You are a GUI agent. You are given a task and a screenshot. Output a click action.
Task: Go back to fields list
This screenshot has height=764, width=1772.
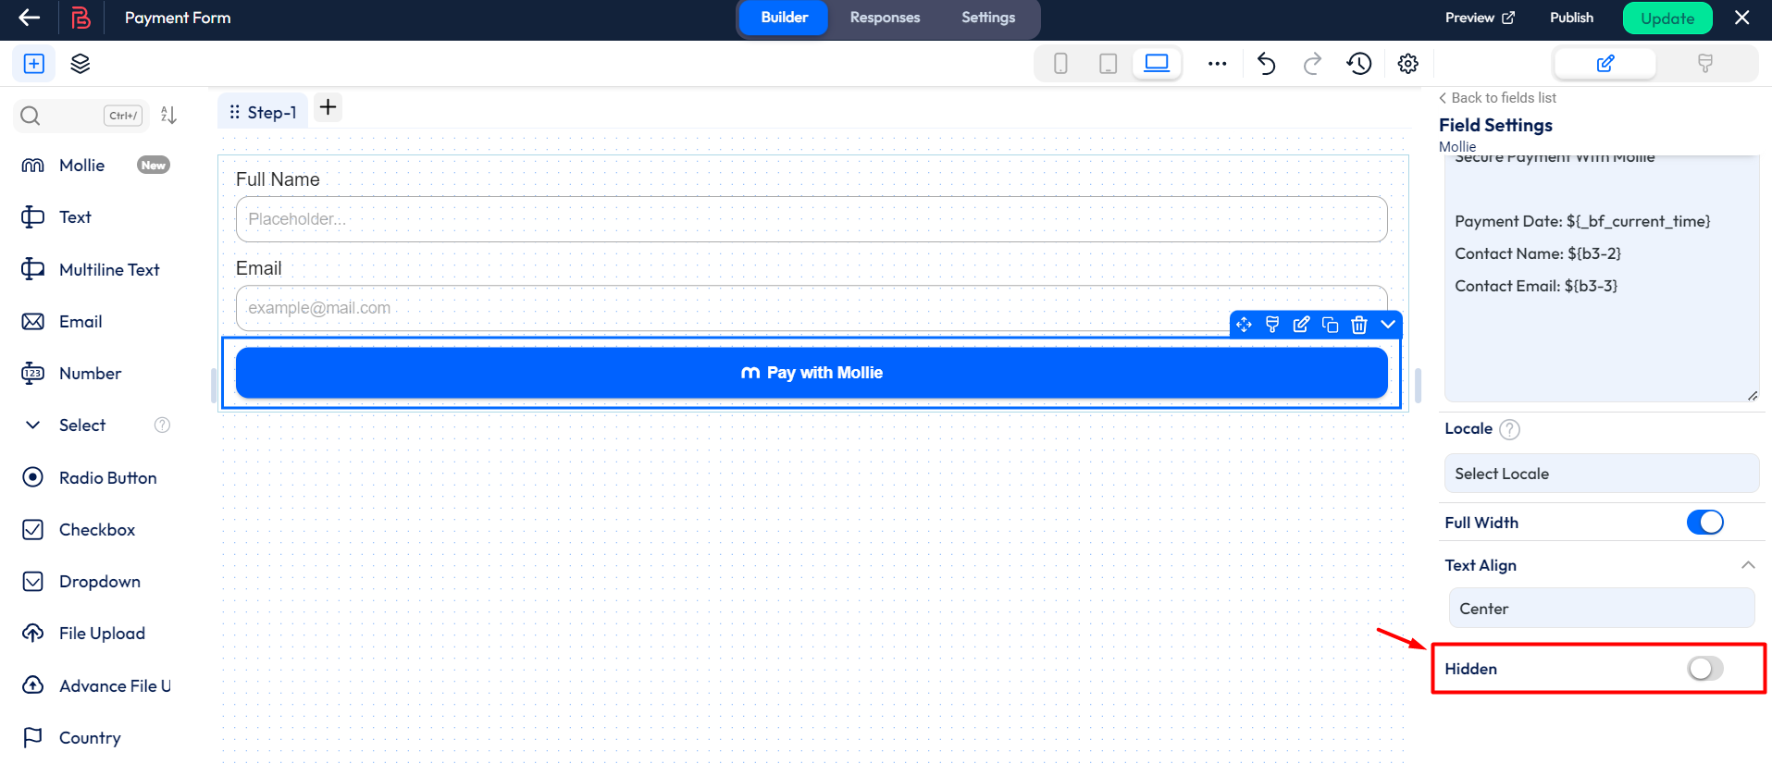[x=1497, y=98]
